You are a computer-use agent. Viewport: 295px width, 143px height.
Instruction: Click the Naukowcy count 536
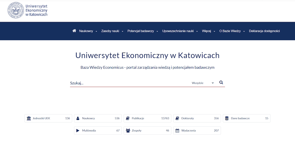[x=117, y=118]
